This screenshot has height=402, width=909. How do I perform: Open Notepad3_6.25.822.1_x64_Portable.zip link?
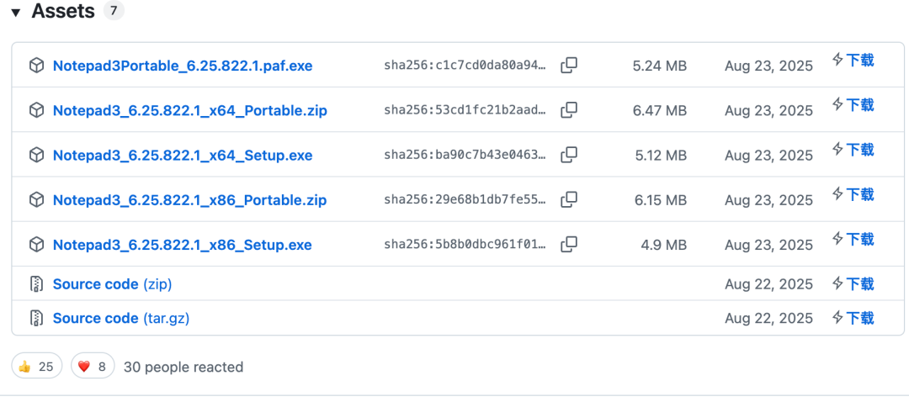point(189,110)
